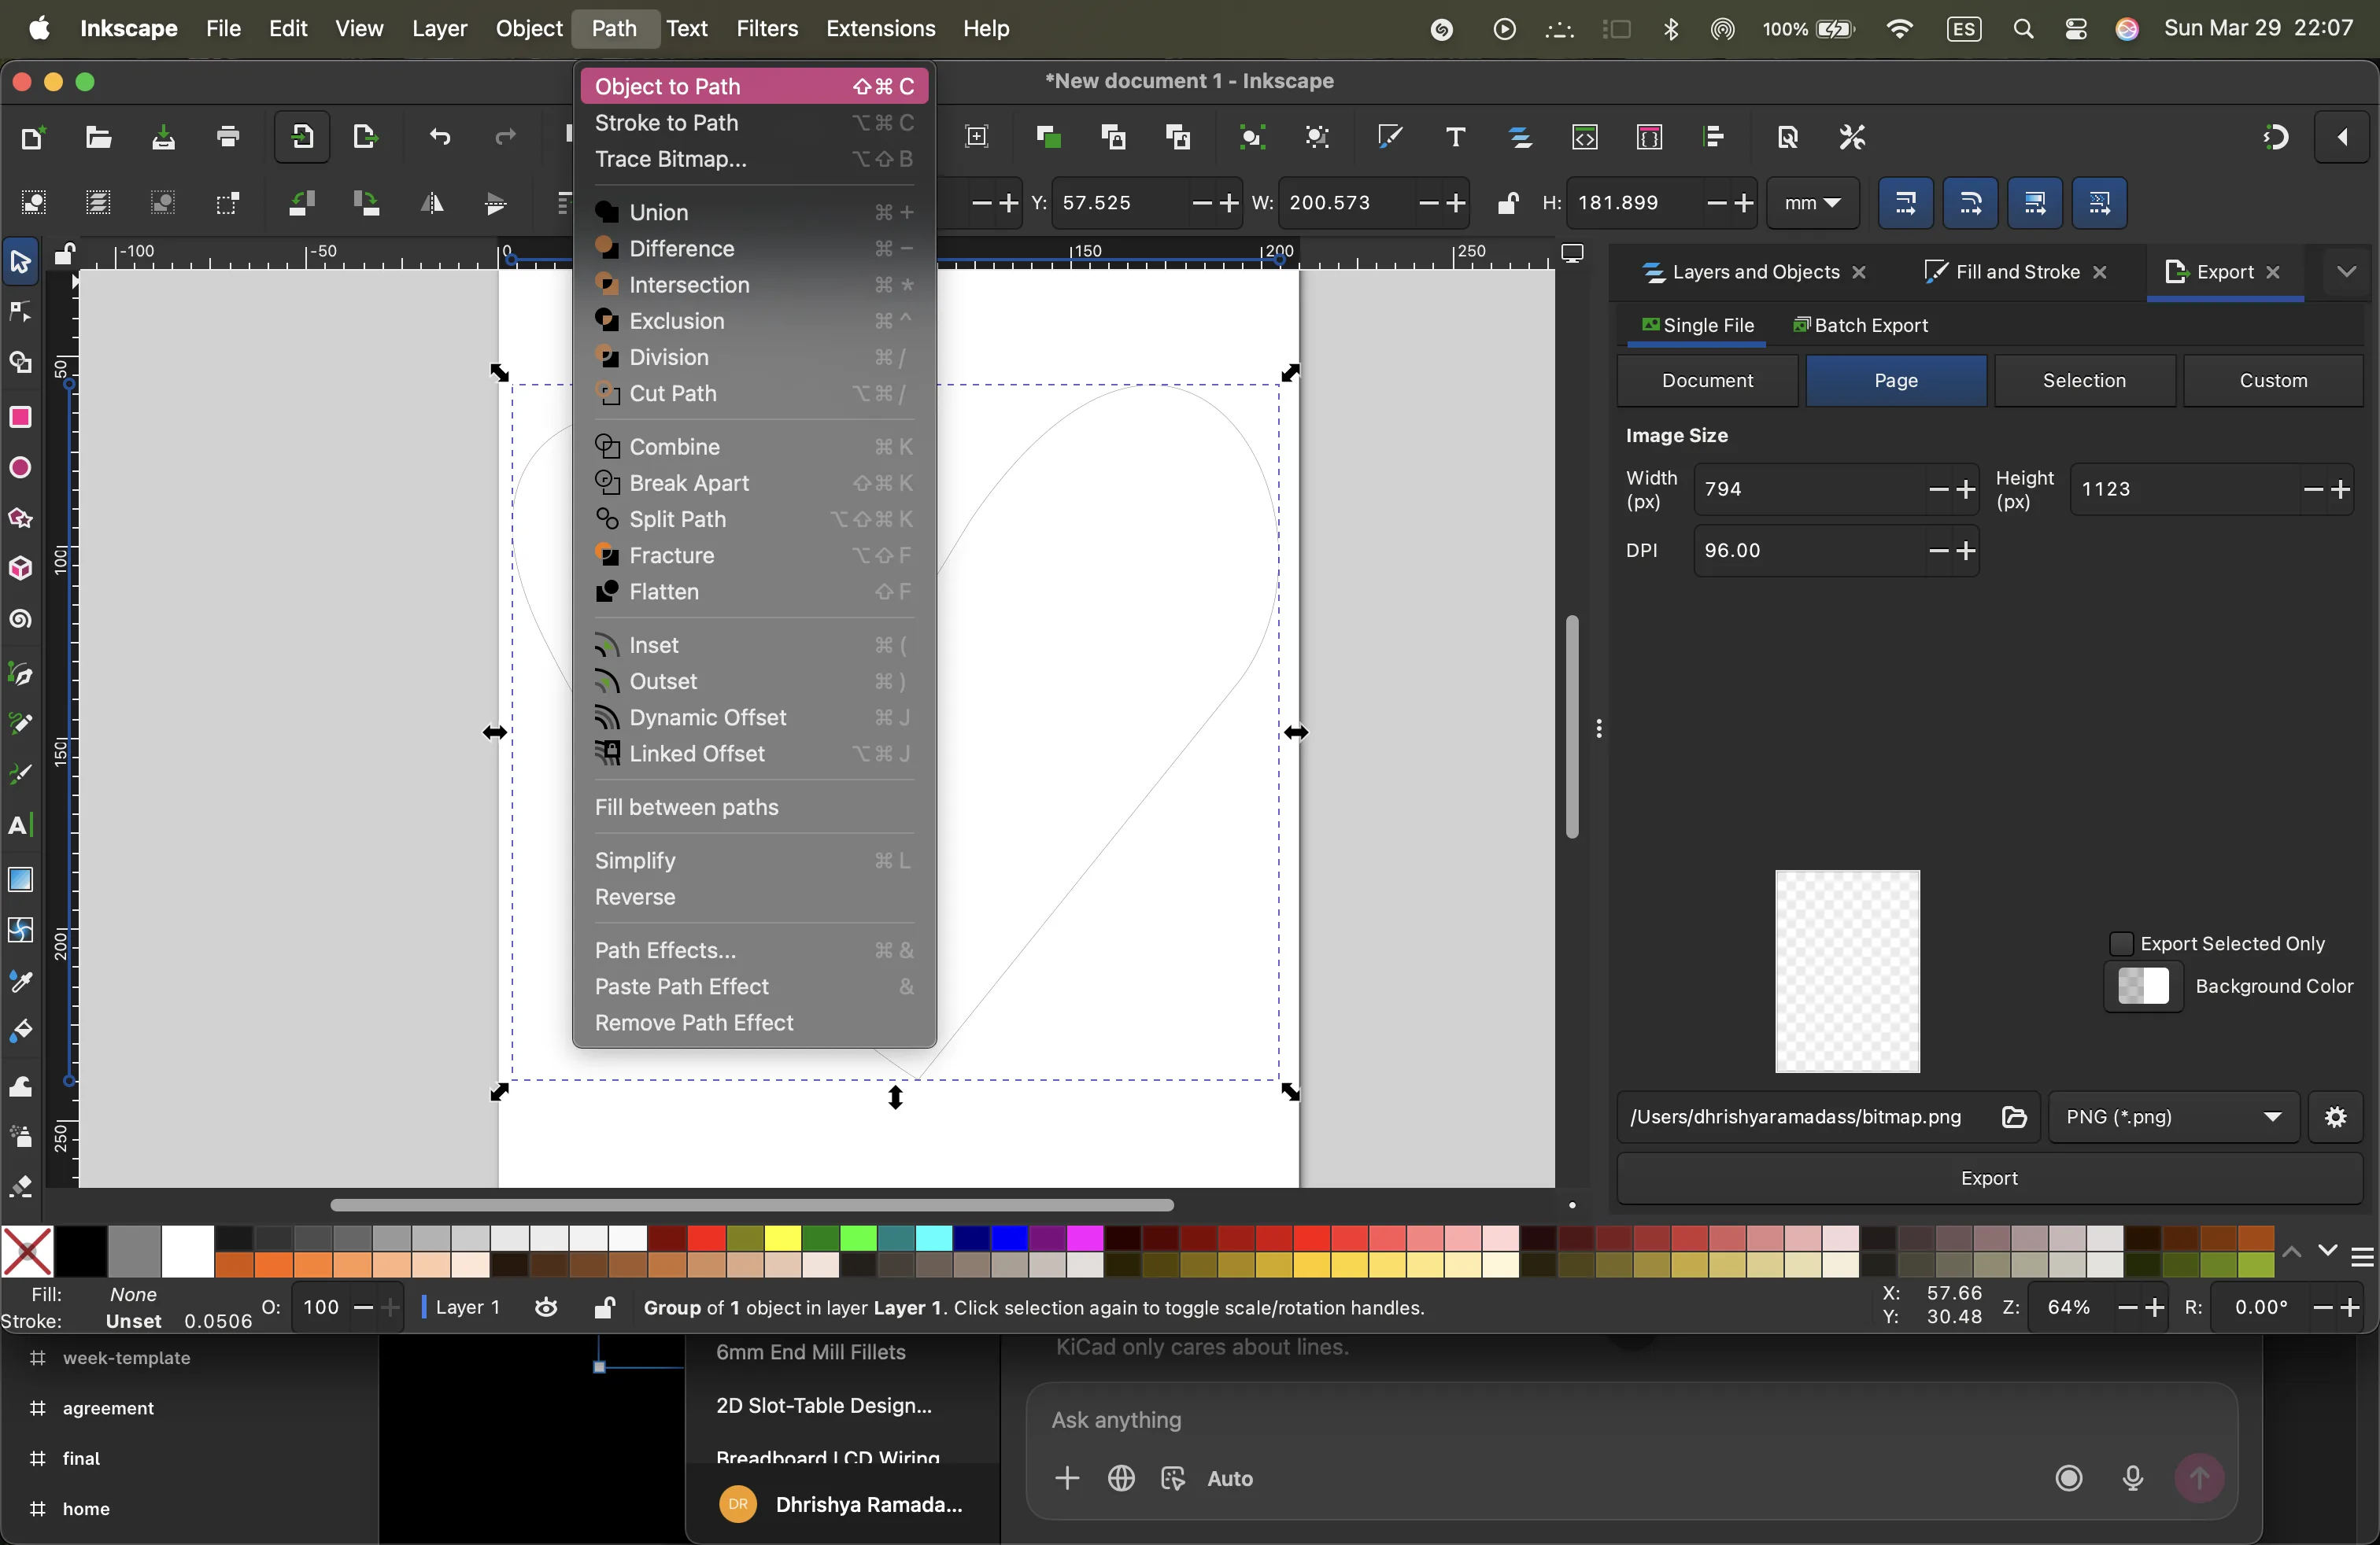Expand the docked panels chevron menu
This screenshot has width=2380, height=1545.
(x=2346, y=272)
